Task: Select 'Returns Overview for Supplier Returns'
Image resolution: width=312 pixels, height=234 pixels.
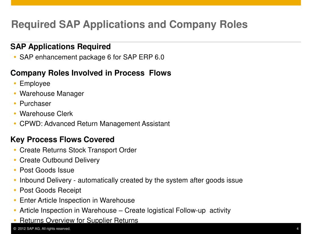Action: [79, 220]
